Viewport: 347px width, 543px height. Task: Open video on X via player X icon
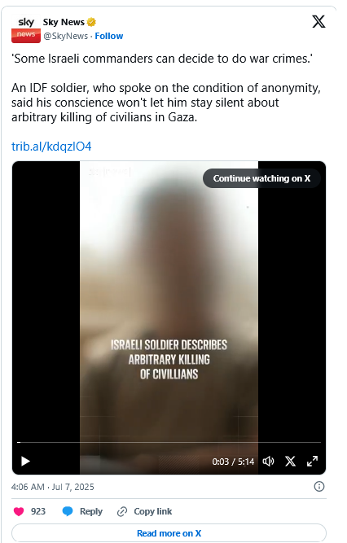tap(290, 462)
